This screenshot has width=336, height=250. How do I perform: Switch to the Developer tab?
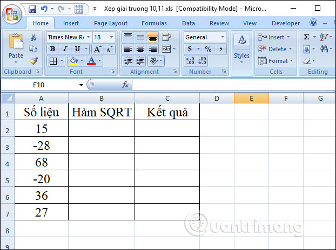tap(286, 23)
